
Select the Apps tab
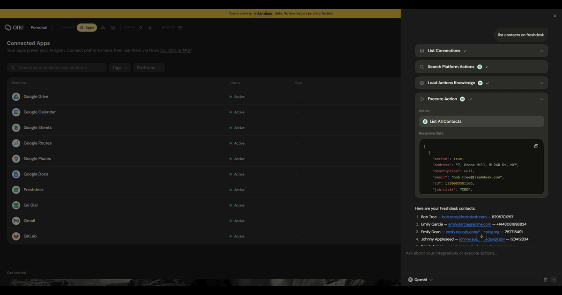tap(87, 28)
